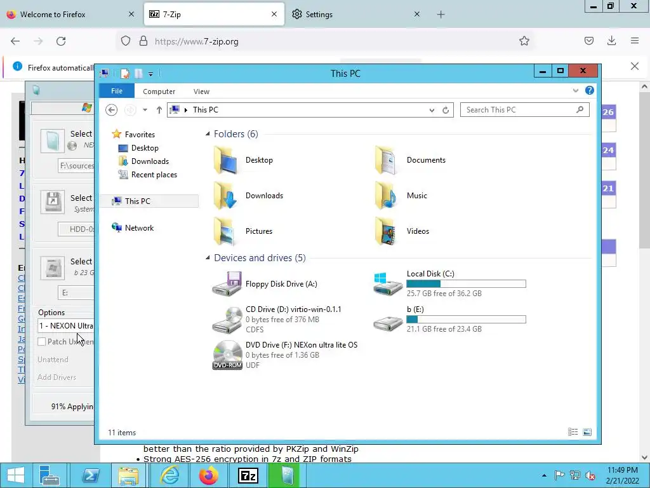The height and width of the screenshot is (488, 650).
Task: Select Desktop under Favorites
Action: point(138,148)
